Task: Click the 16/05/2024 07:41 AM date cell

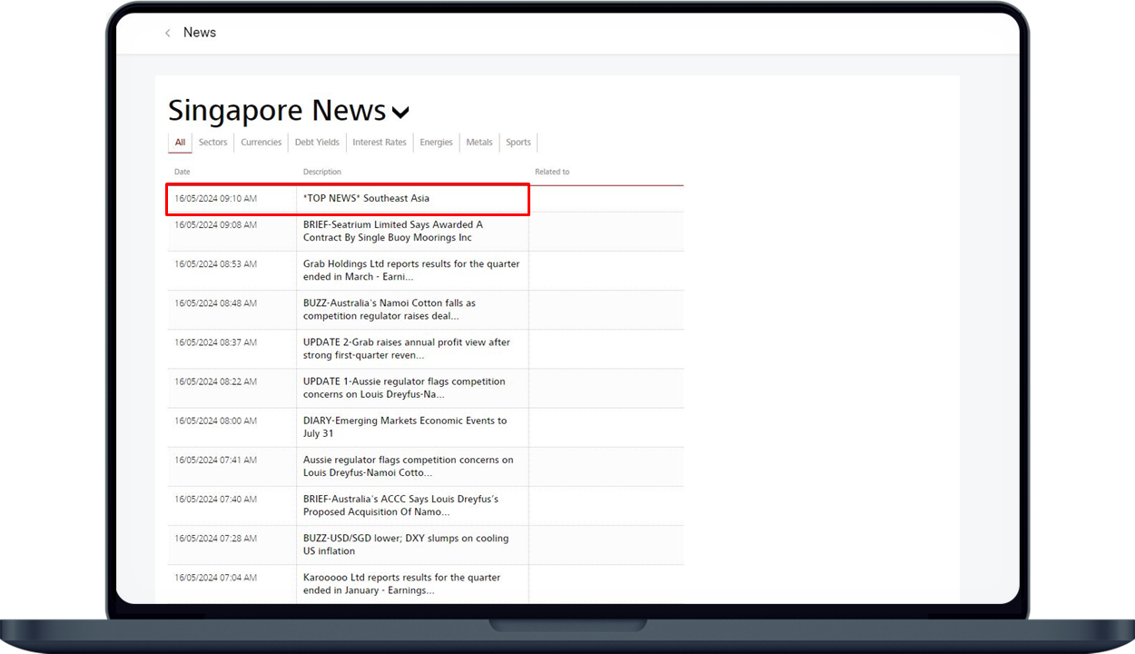Action: (216, 460)
